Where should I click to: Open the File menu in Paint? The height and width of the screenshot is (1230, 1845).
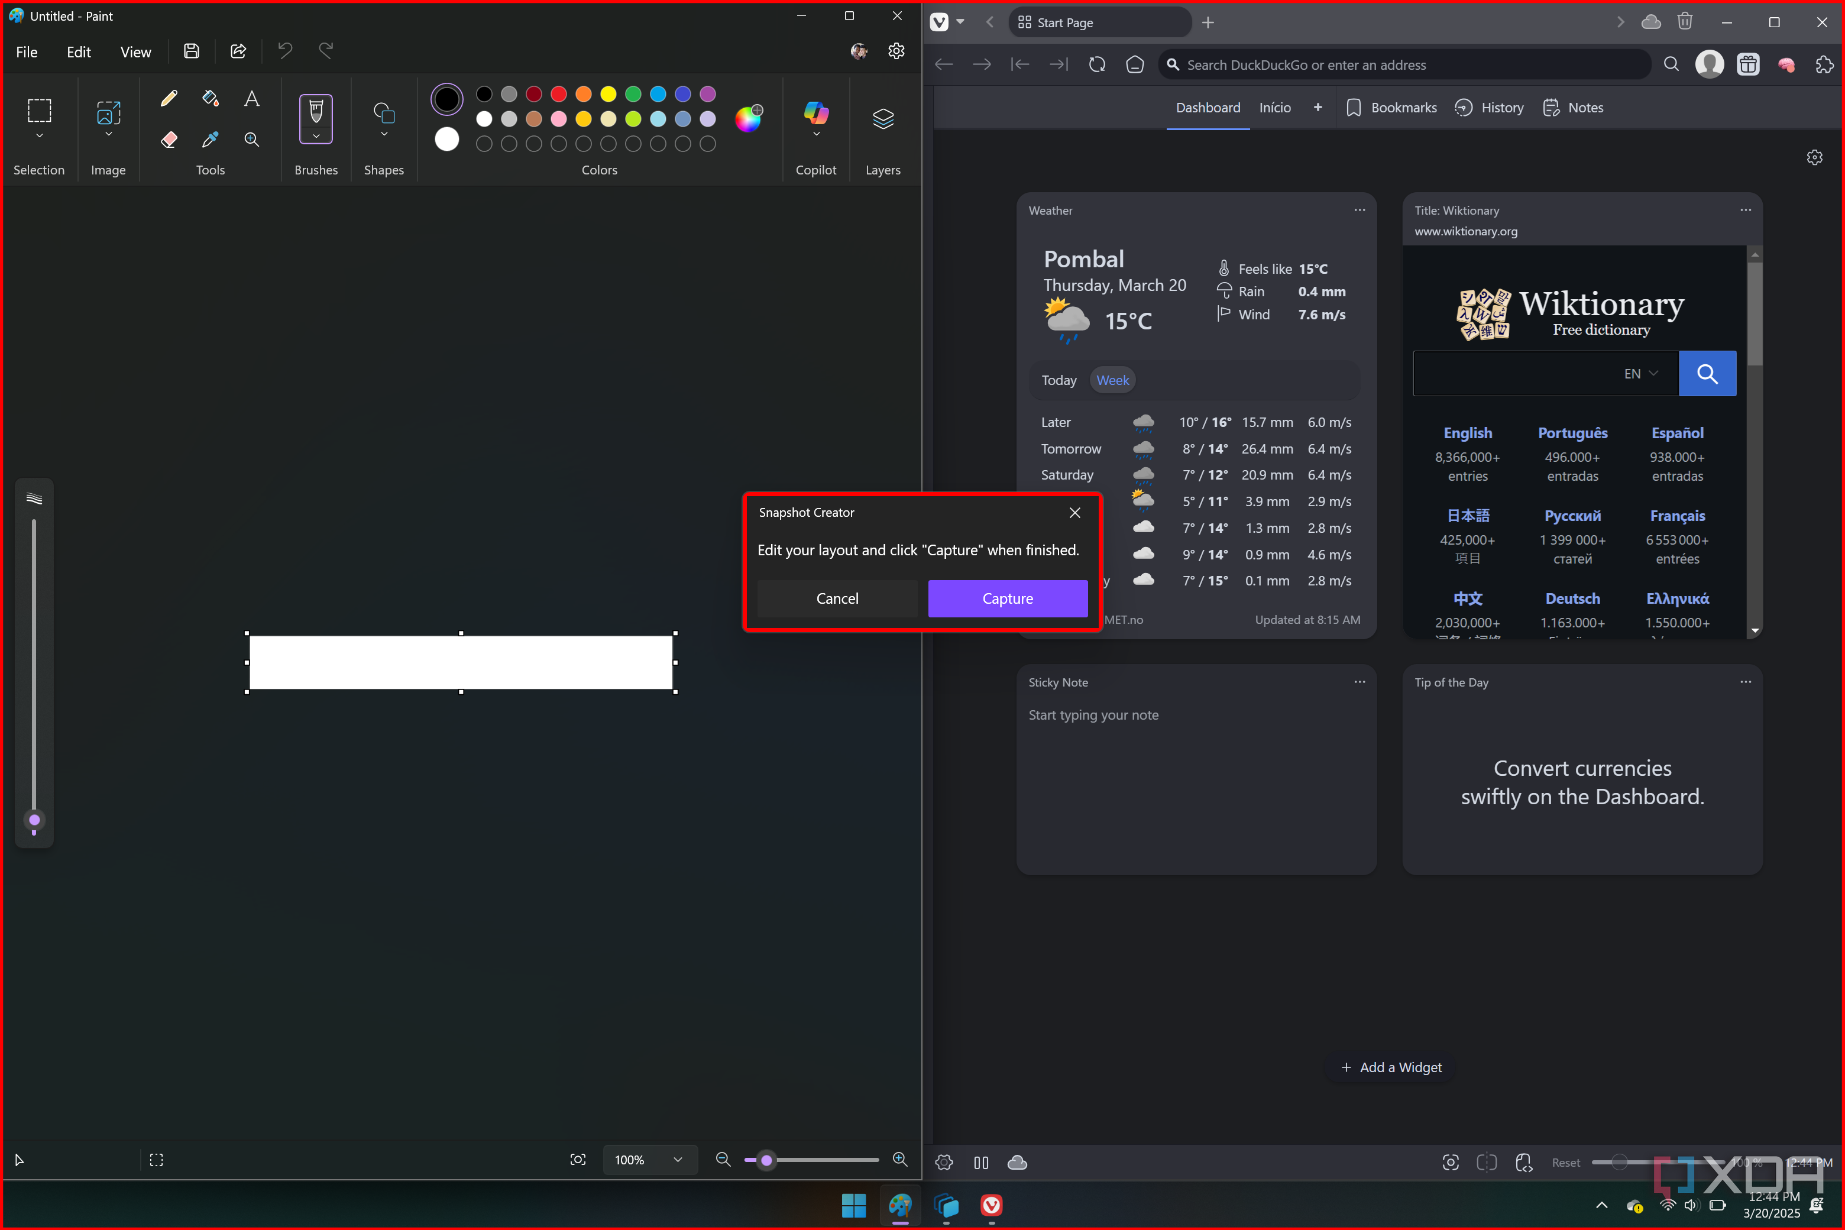point(27,52)
